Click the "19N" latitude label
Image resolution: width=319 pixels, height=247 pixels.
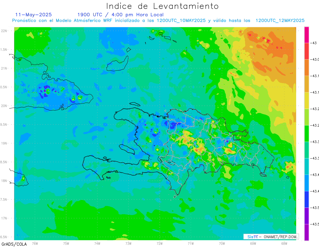point(5,143)
